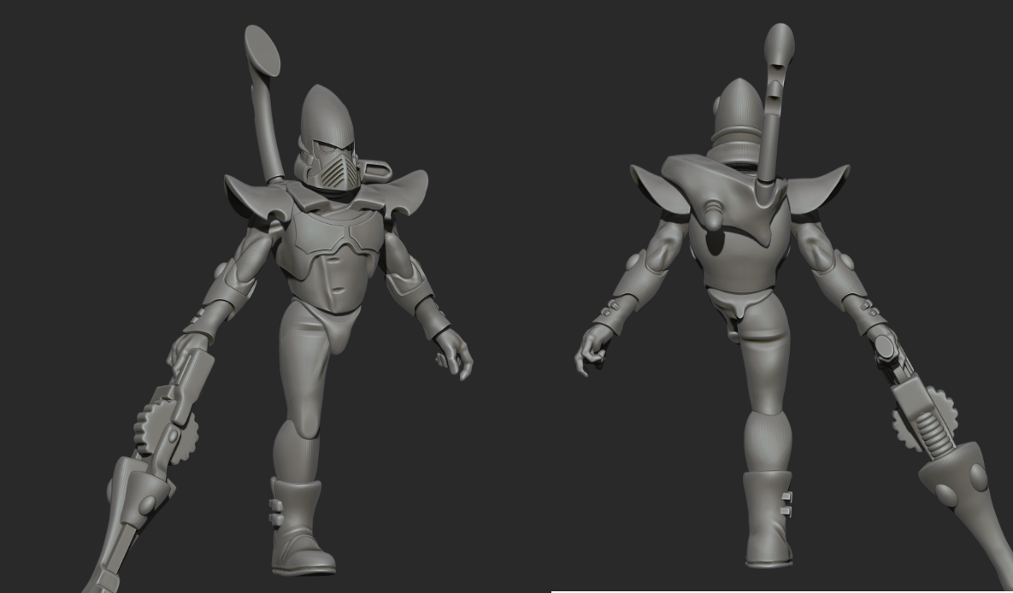
Task: Select the exhaust pipe tip on the back-view figure
Action: 779,44
